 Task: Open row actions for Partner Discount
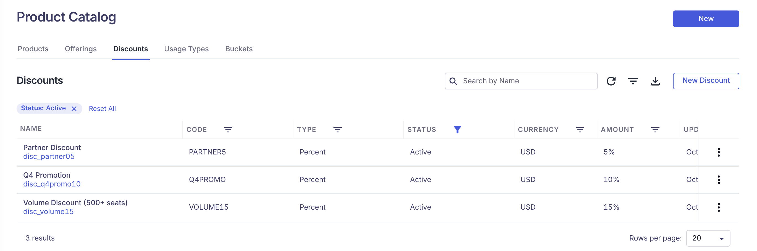[x=719, y=152]
